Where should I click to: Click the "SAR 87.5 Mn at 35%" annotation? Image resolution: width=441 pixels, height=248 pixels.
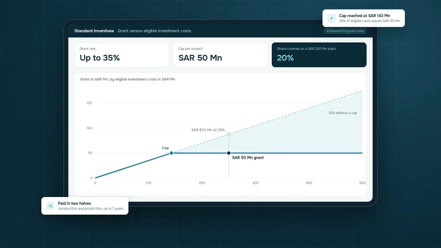pos(208,130)
